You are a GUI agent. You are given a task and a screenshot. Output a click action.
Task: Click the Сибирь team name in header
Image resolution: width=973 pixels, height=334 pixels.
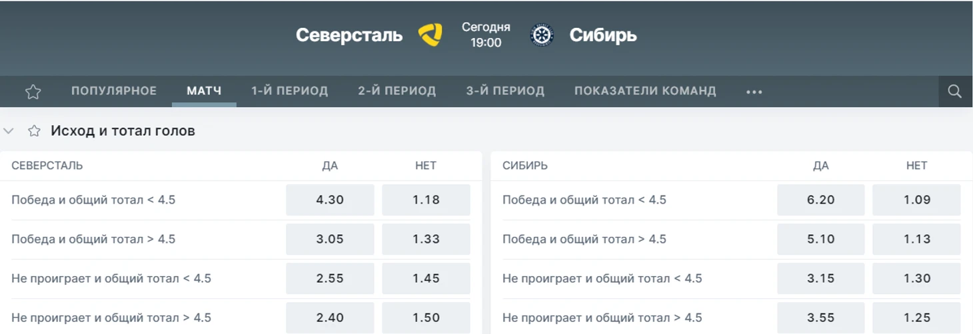[x=603, y=35]
